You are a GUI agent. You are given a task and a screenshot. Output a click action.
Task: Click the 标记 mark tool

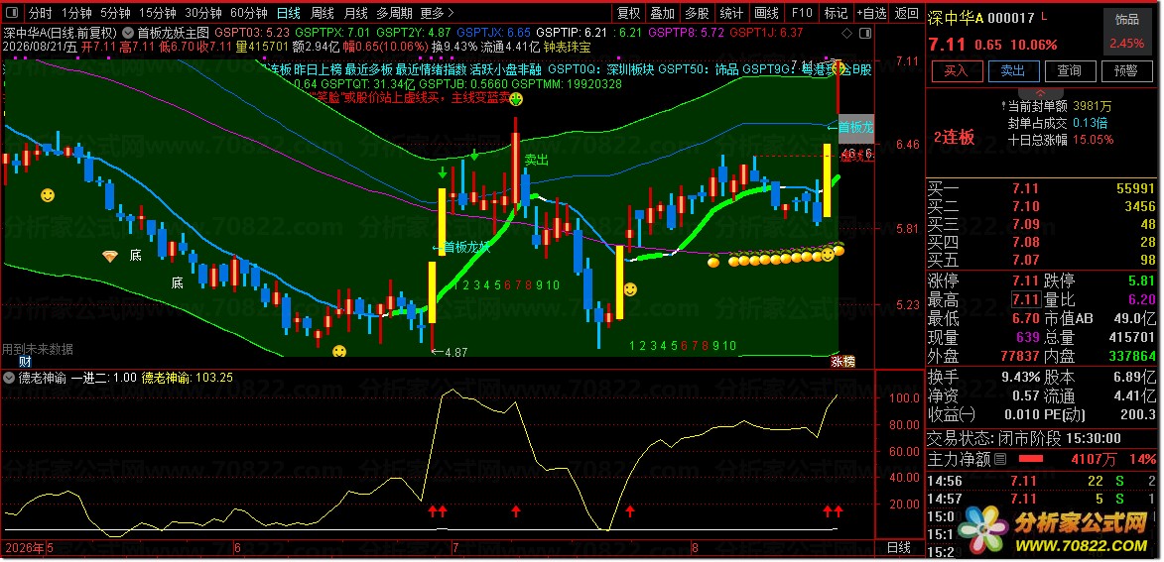tap(836, 13)
